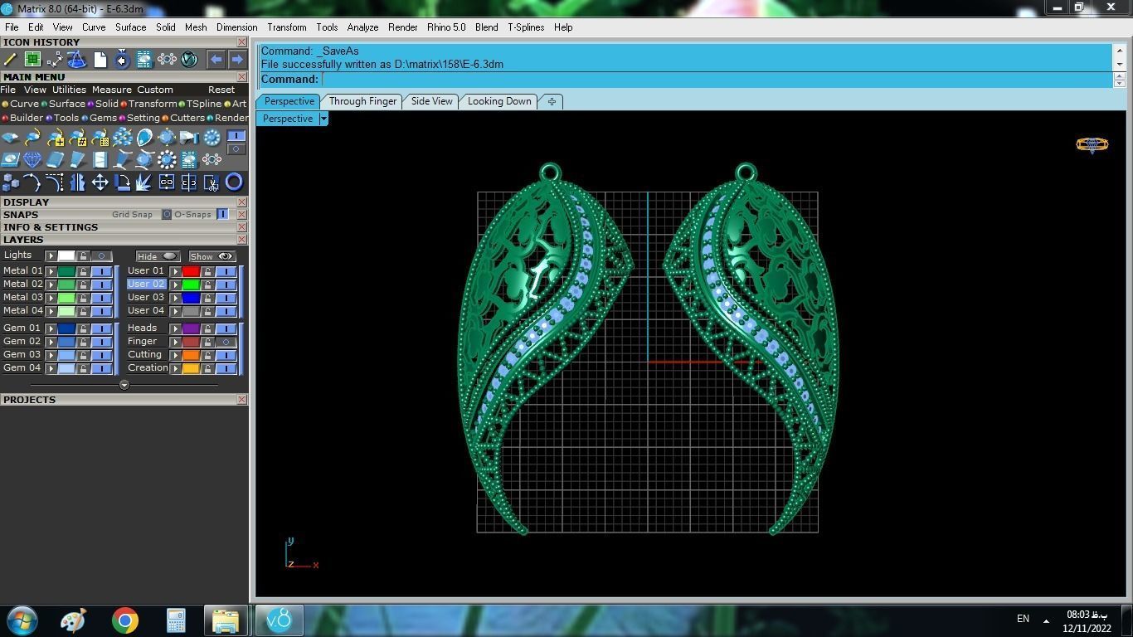Expand the Creation layer arrow
Viewport: 1133px width, 637px height.
(x=175, y=368)
